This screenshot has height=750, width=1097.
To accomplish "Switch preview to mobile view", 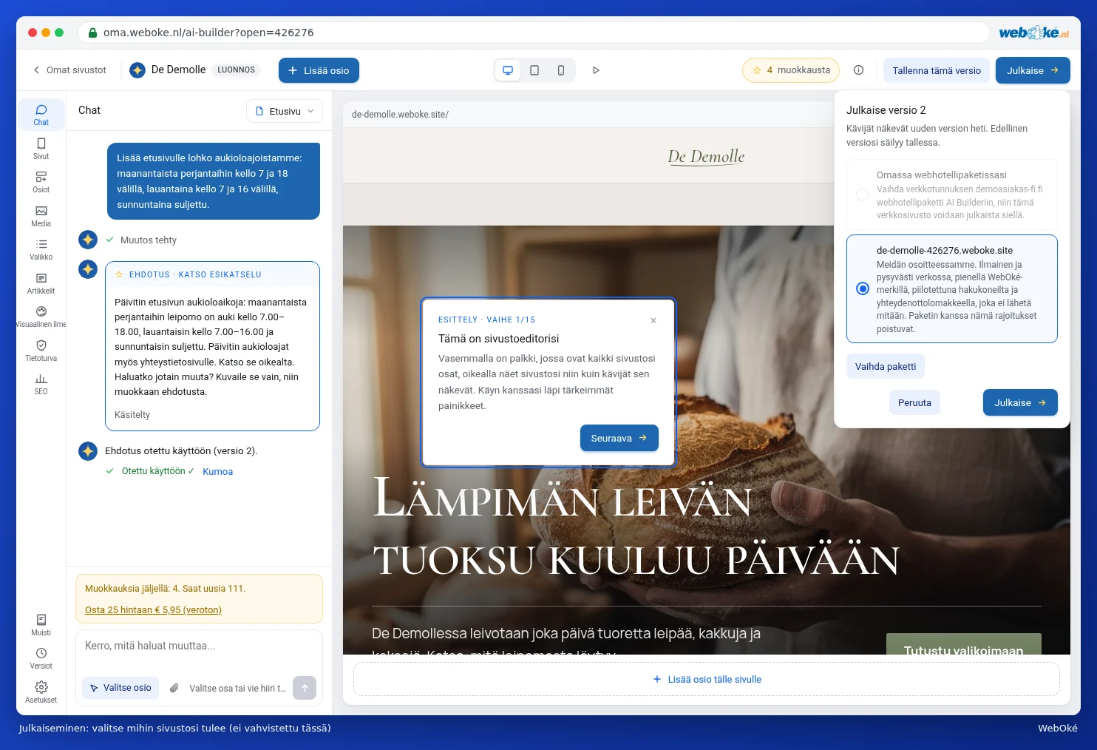I will coord(561,70).
